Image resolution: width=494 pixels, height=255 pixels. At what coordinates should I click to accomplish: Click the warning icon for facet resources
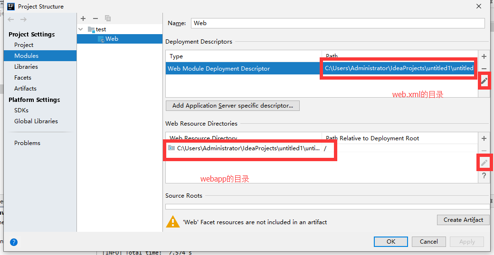173,221
